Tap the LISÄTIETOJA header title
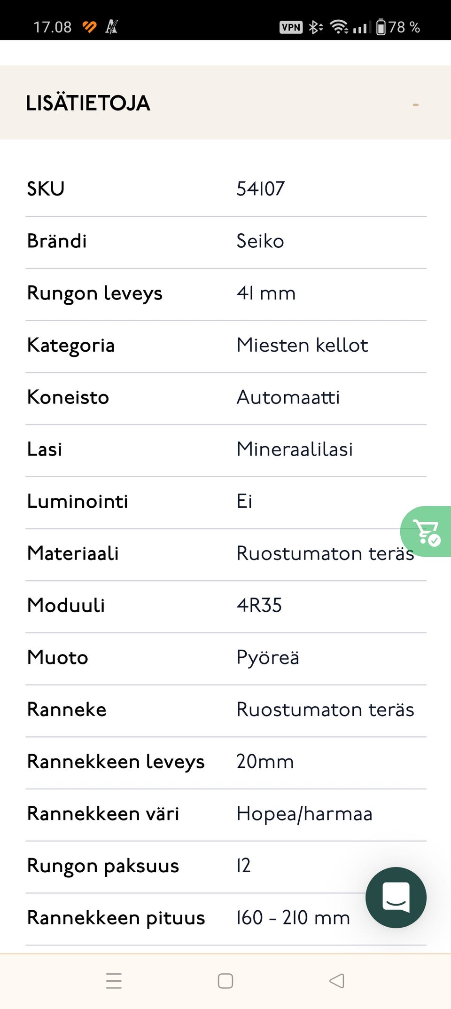 click(88, 103)
